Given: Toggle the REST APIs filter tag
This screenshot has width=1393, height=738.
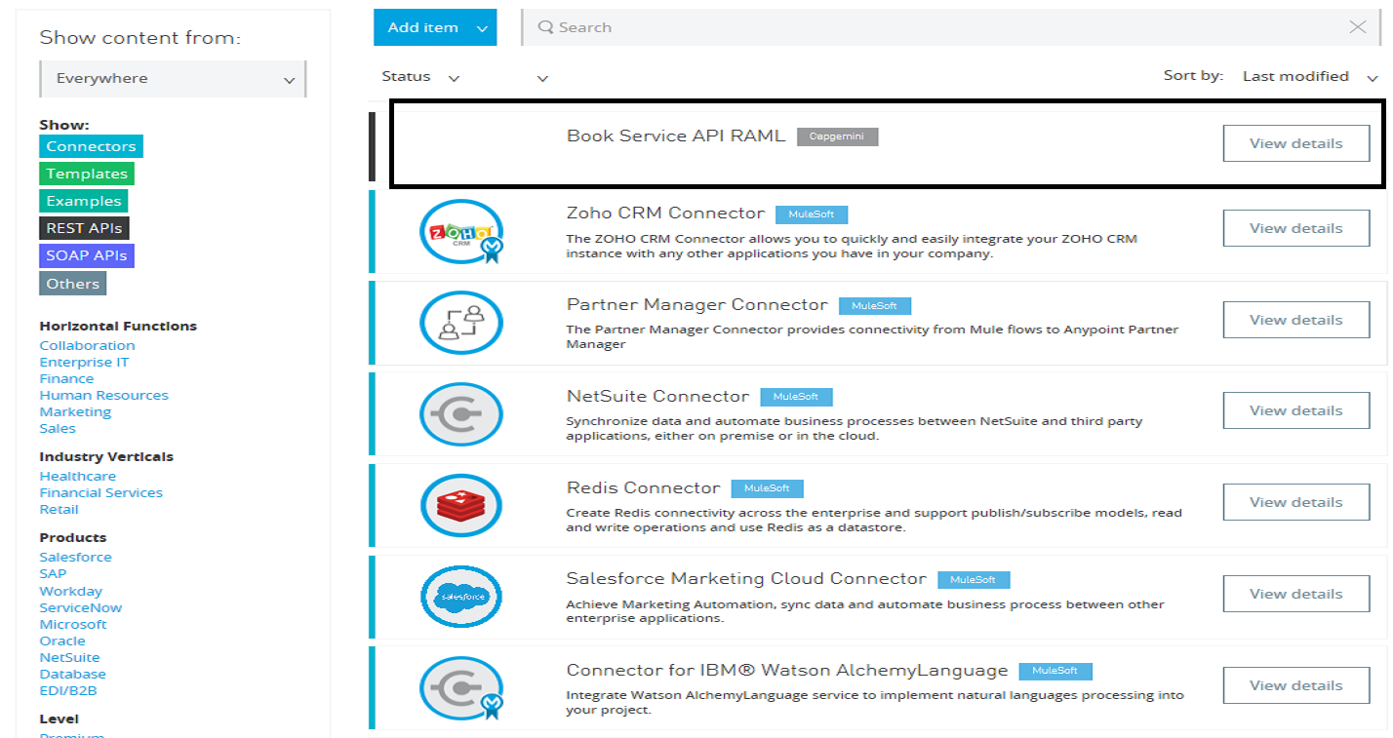Looking at the screenshot, I should [x=84, y=228].
